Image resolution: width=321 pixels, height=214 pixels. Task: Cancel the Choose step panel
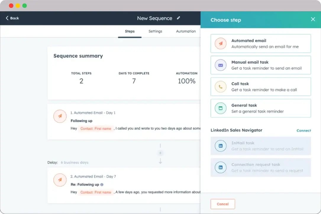(222, 204)
